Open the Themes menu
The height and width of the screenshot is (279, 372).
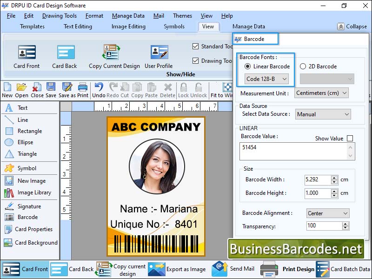coord(182,16)
